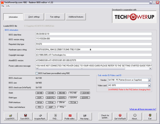
Task: Expand the Video card dropdown arrow
Action: tap(149, 85)
